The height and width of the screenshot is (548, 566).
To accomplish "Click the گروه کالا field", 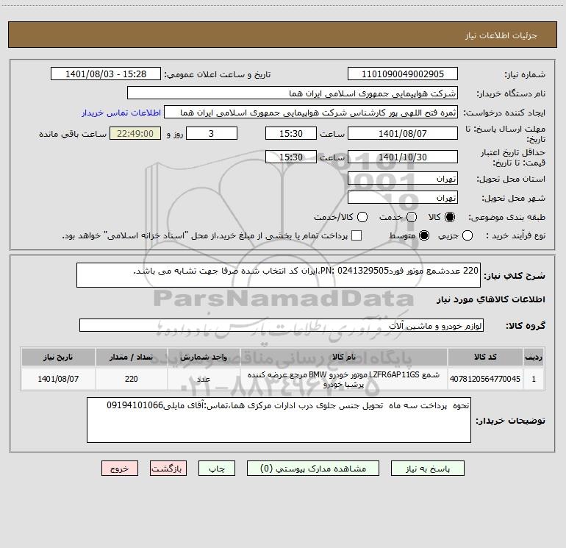I will pos(282,325).
